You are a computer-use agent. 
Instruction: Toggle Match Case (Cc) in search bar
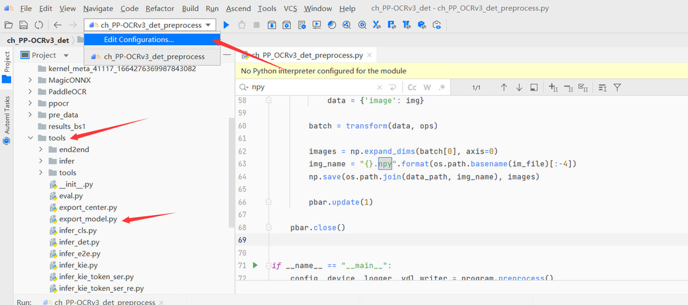(x=412, y=87)
